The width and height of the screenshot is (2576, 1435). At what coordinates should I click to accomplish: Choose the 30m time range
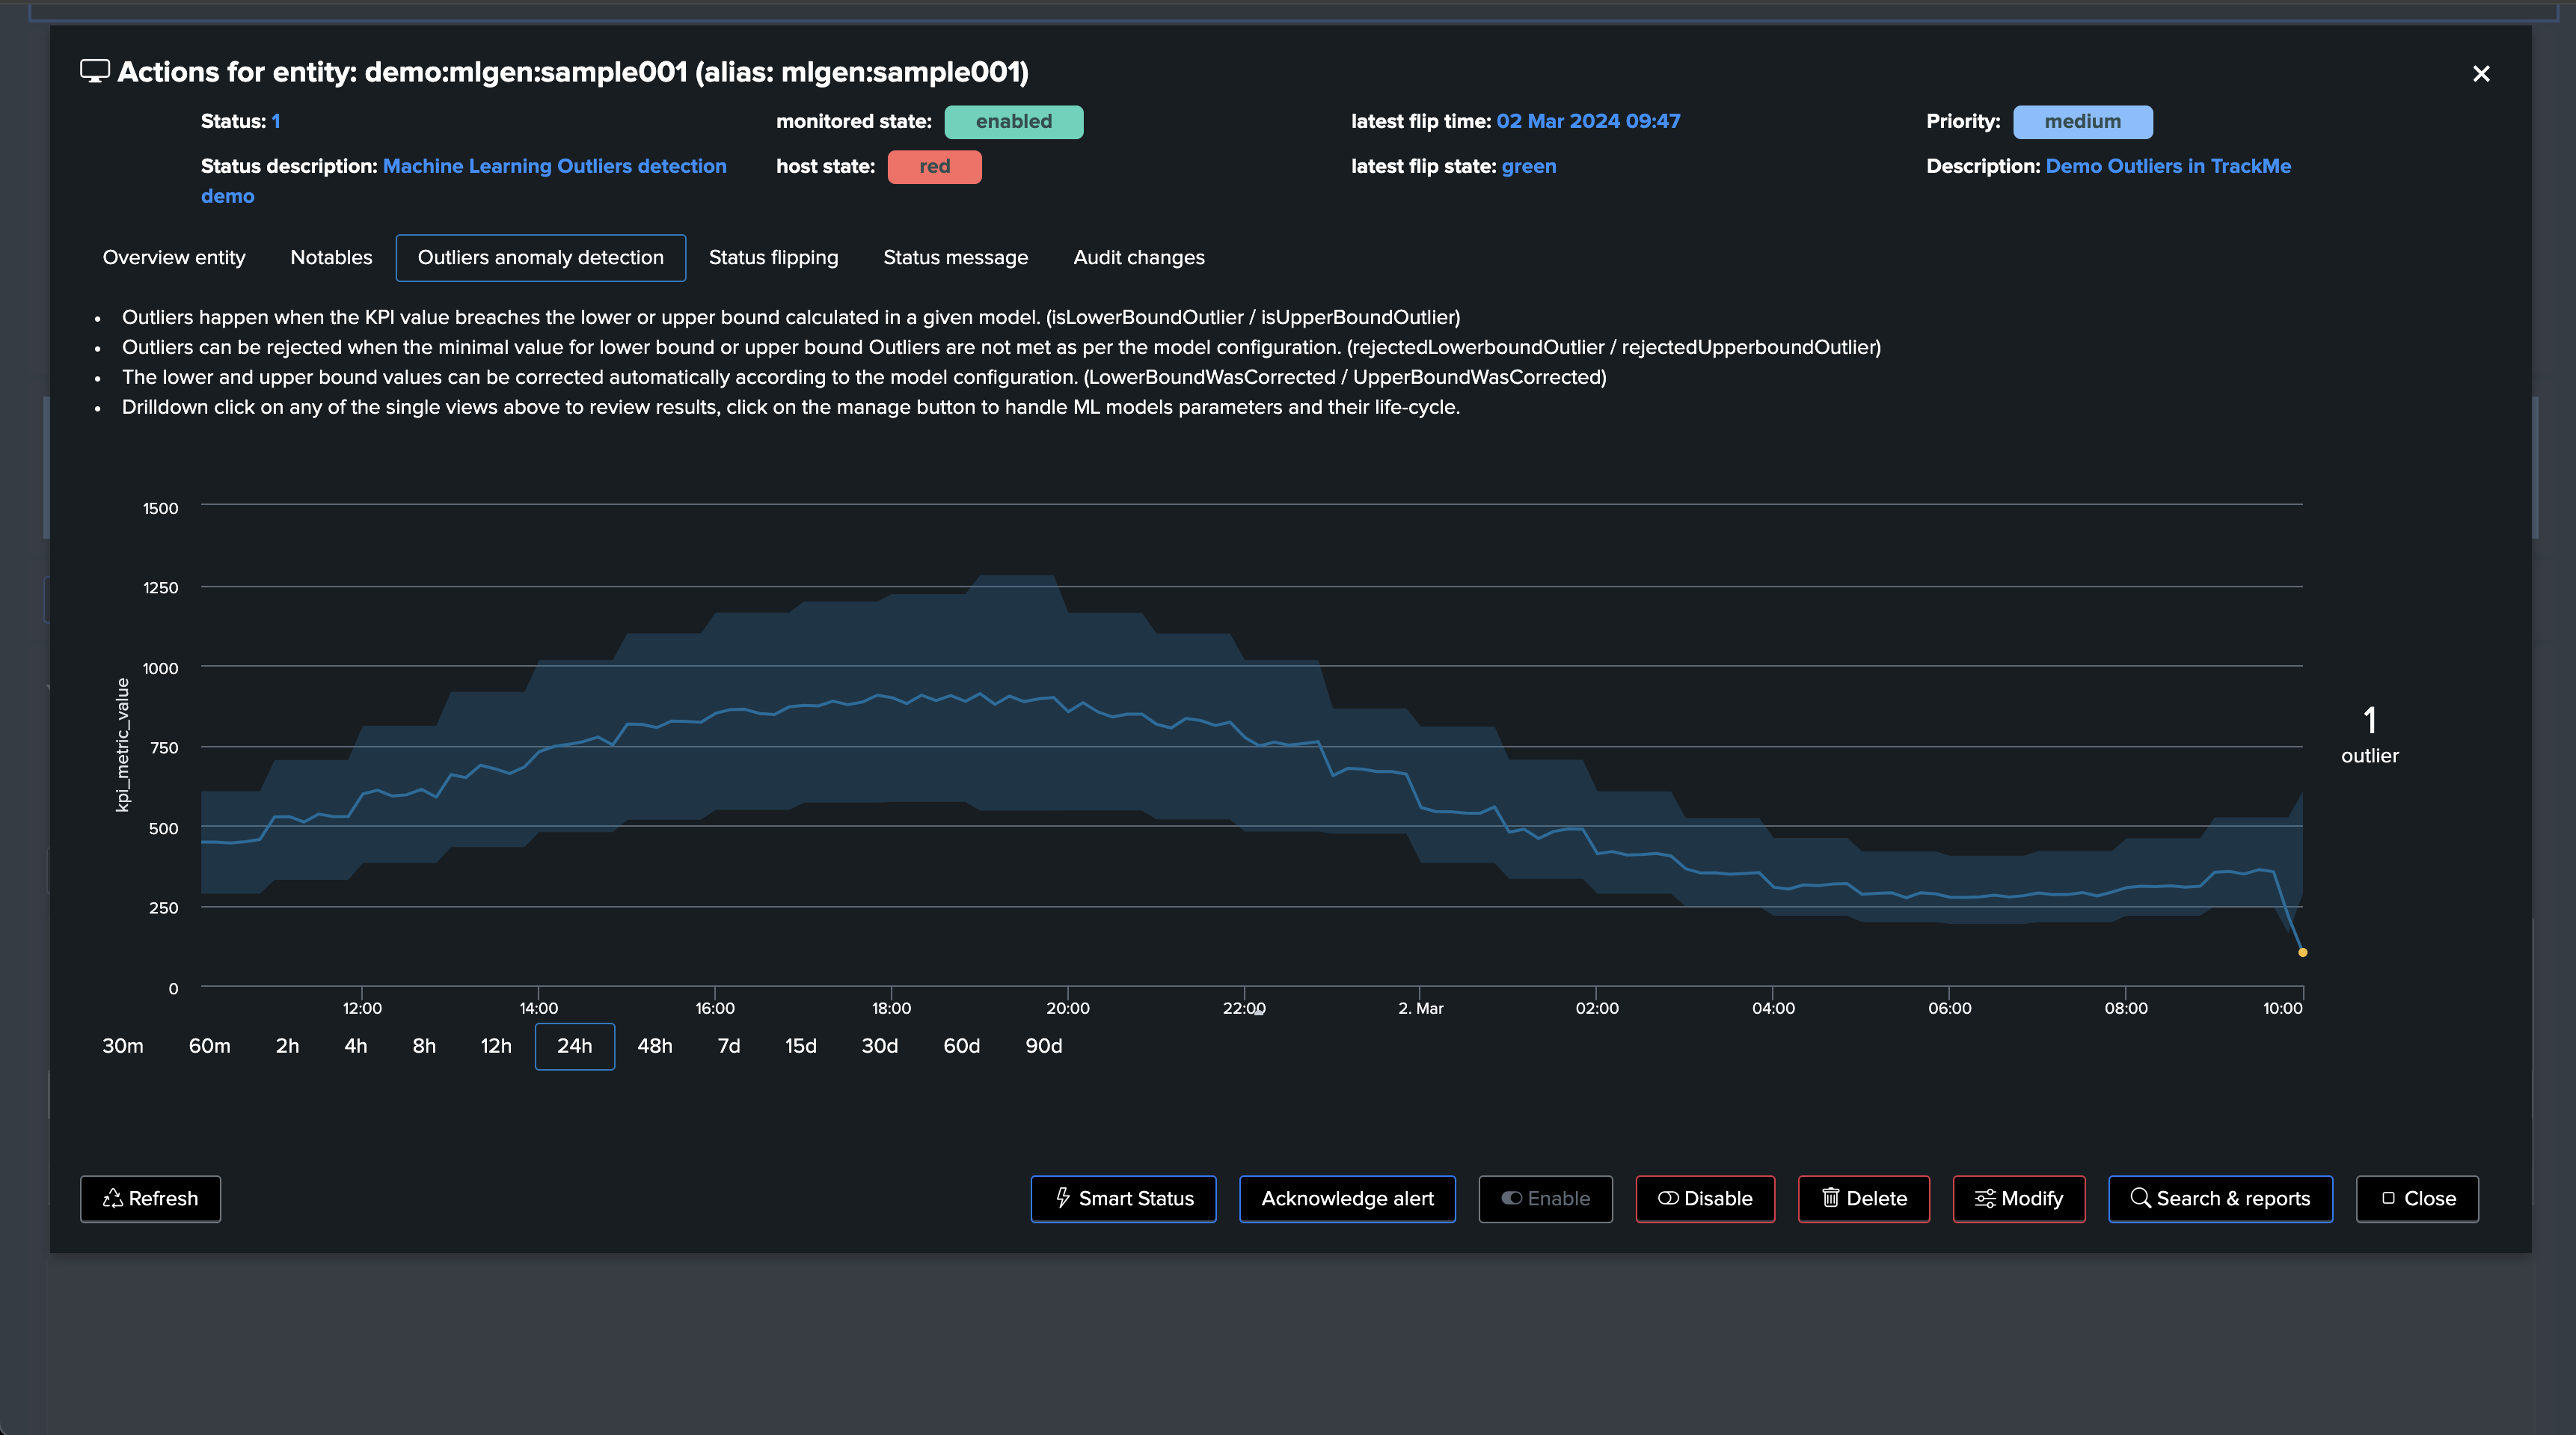(x=123, y=1046)
